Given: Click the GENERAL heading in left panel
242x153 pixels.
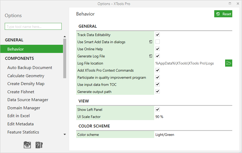Looking at the screenshot, I should click(14, 40).
